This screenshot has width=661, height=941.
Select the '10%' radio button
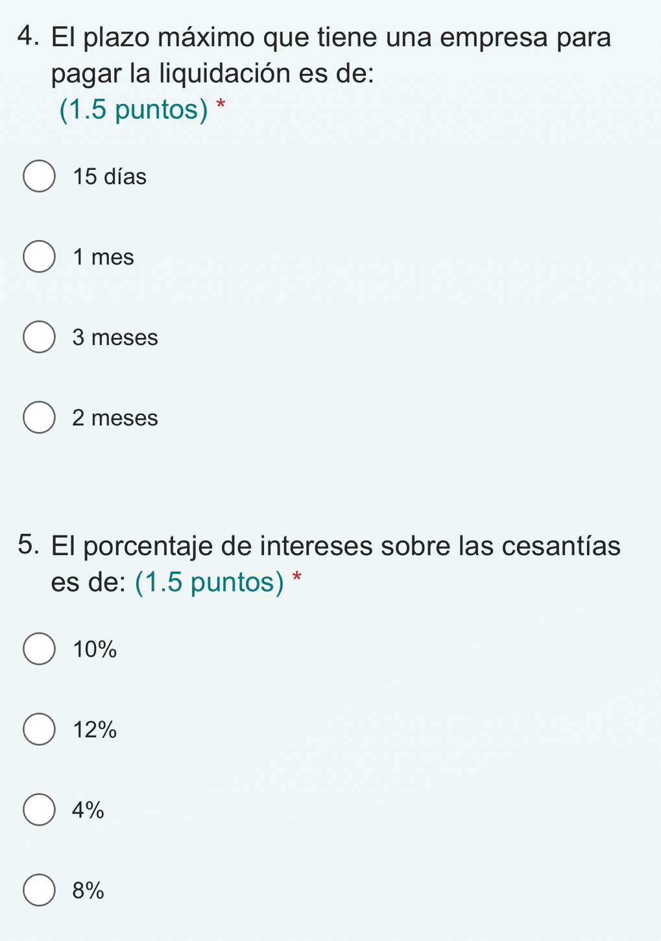39,649
